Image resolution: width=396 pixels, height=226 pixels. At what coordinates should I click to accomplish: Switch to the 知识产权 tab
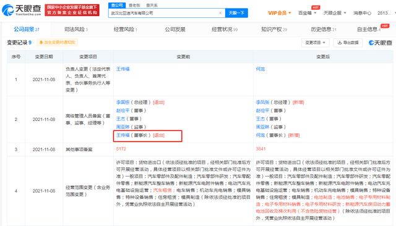pyautogui.click(x=274, y=29)
